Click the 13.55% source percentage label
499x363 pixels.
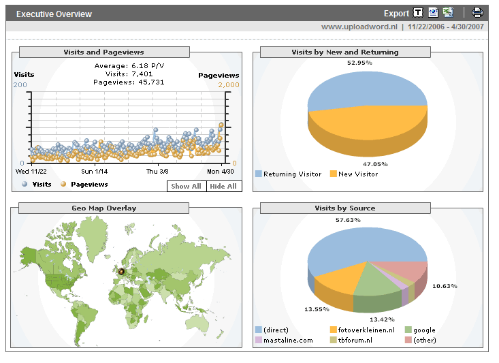pos(317,309)
